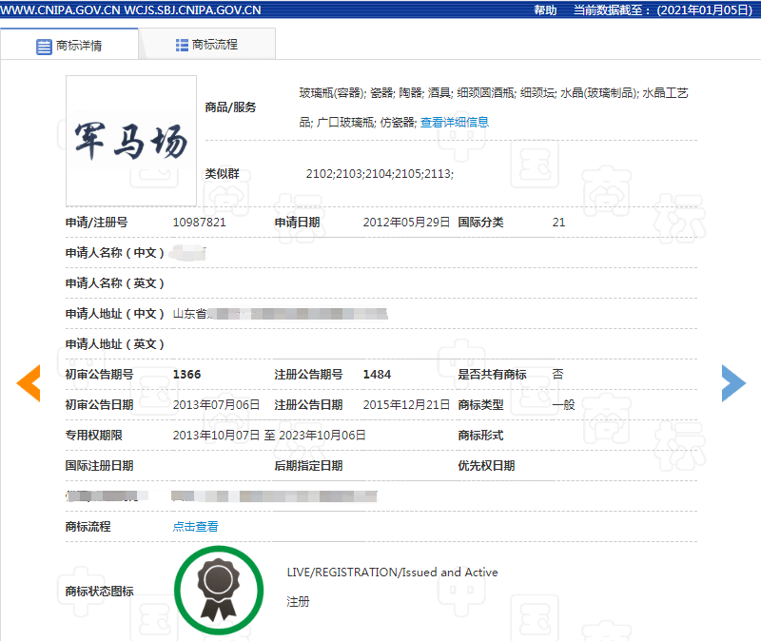The height and width of the screenshot is (641, 761).
Task: Click the 帮助 help link
Action: coord(545,10)
